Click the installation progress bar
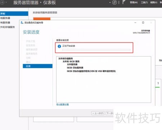Viewport: 162px width, 130px height. (x=96, y=50)
